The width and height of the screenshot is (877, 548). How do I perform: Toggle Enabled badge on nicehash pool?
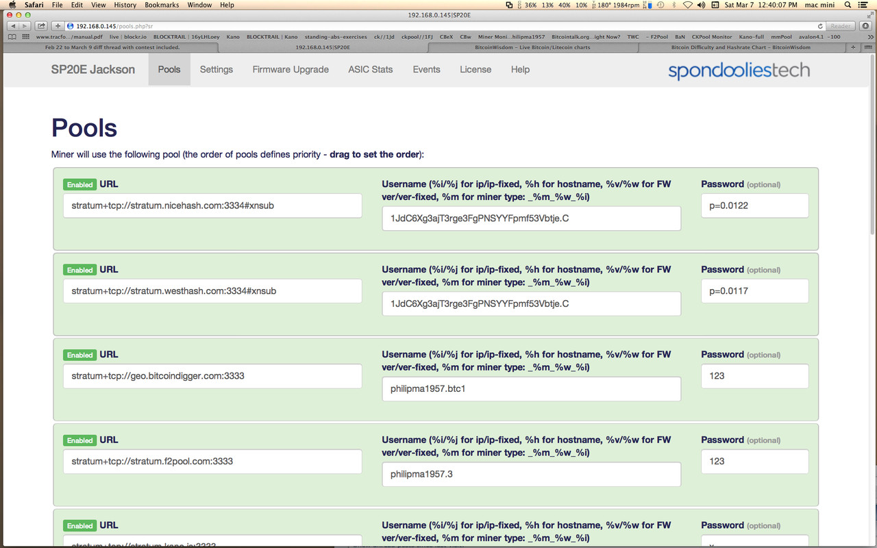pyautogui.click(x=79, y=185)
